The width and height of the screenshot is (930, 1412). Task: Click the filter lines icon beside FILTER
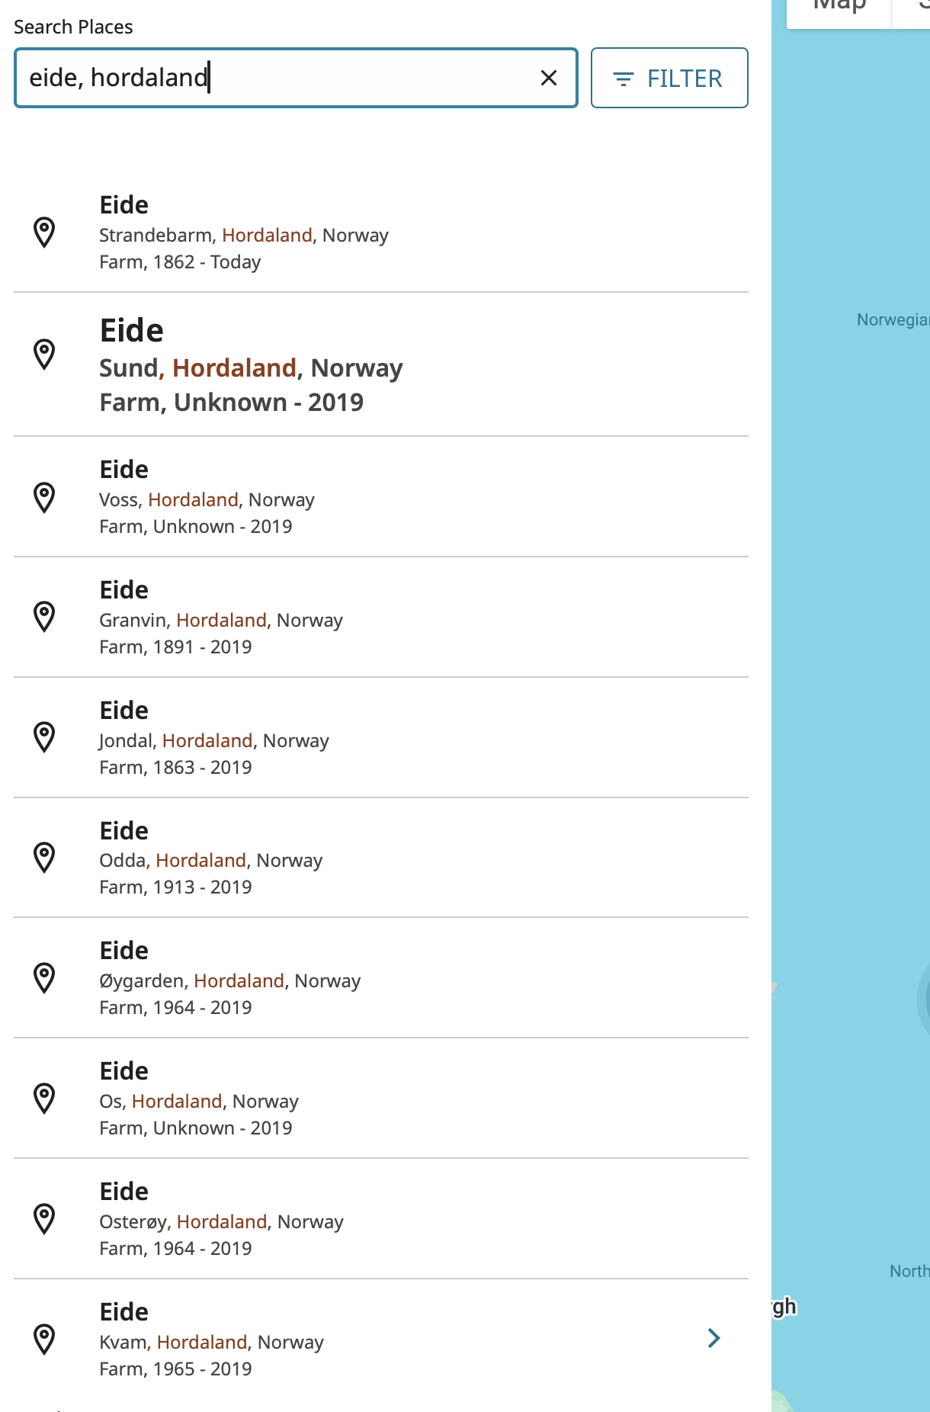624,79
